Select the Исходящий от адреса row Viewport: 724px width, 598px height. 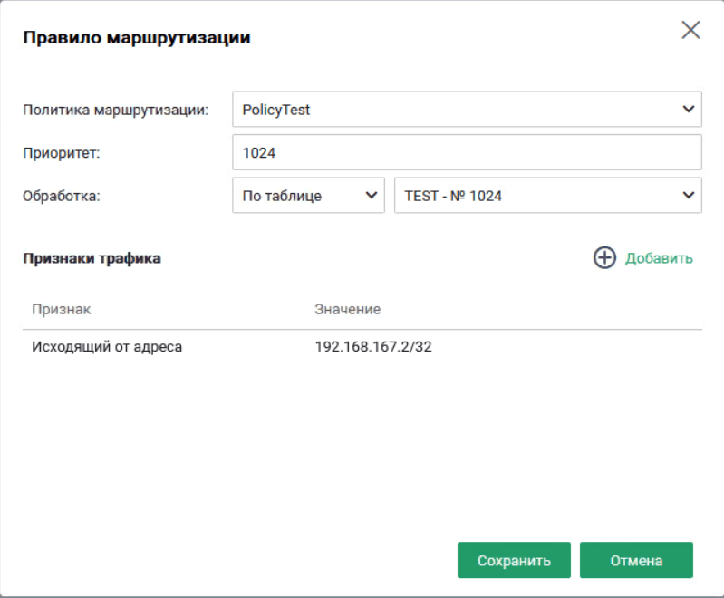point(107,346)
